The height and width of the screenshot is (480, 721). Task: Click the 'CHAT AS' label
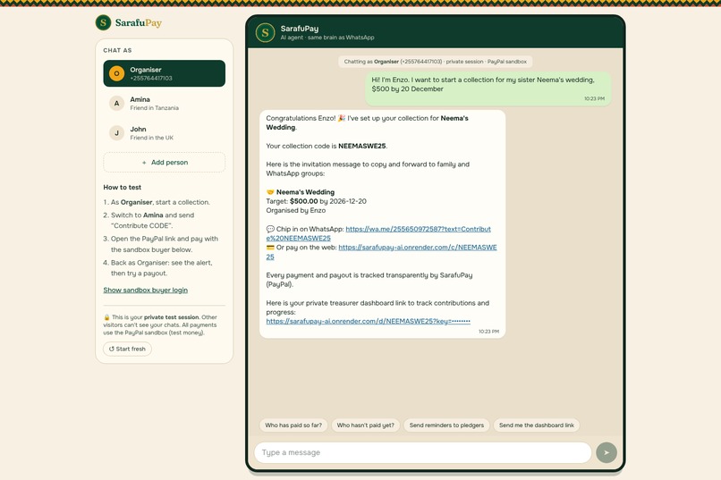click(x=117, y=51)
